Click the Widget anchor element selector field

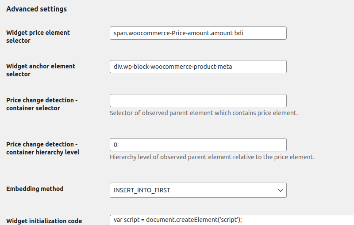(x=198, y=67)
